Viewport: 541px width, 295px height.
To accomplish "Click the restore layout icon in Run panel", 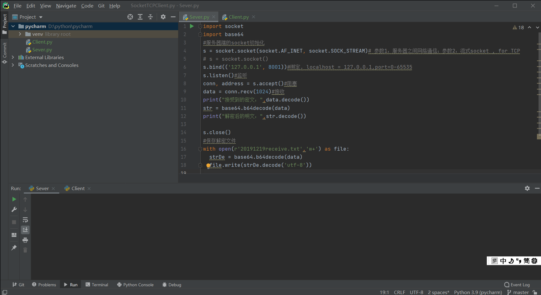I will pos(14,235).
